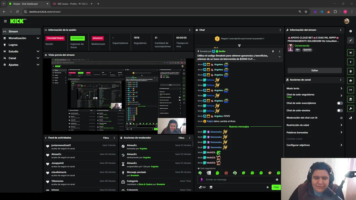Open Moderación del chat con IA link
Screen dimensions: 356x200
[314, 118]
